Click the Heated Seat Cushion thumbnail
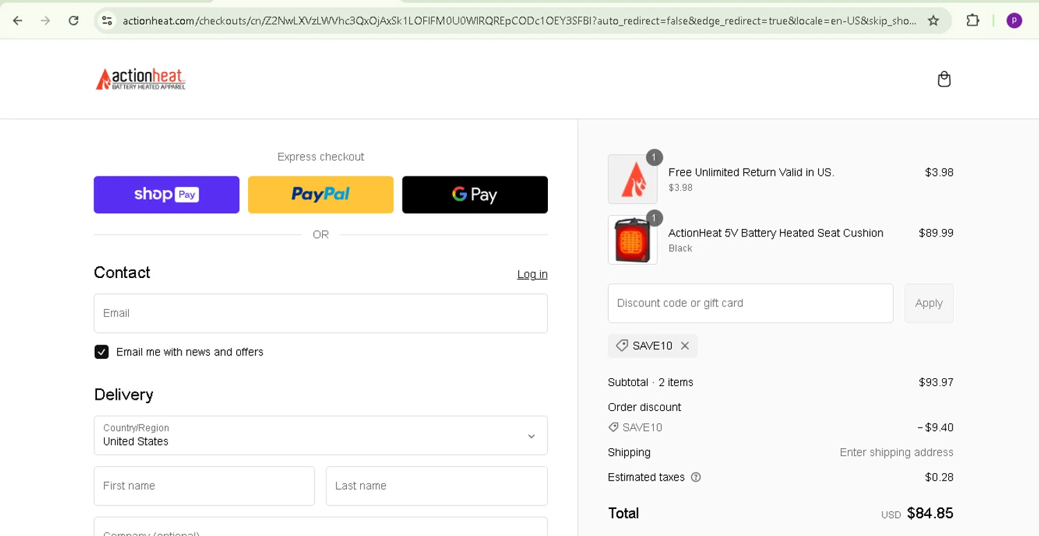 tap(632, 240)
